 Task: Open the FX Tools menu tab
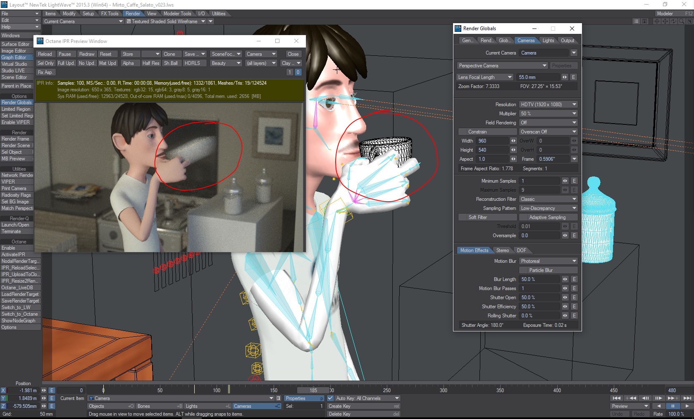[110, 14]
